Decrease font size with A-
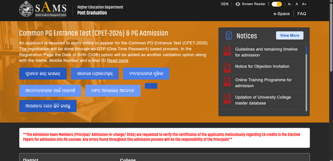Viewport: 333px width, 161px height. (x=290, y=4)
